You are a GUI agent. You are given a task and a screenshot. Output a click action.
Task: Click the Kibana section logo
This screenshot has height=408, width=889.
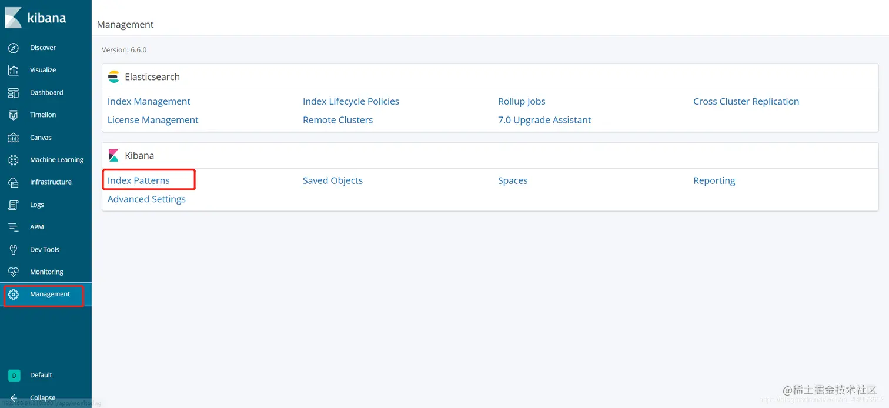113,156
